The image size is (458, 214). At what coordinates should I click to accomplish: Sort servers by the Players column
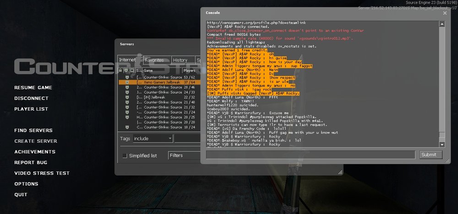coord(191,70)
